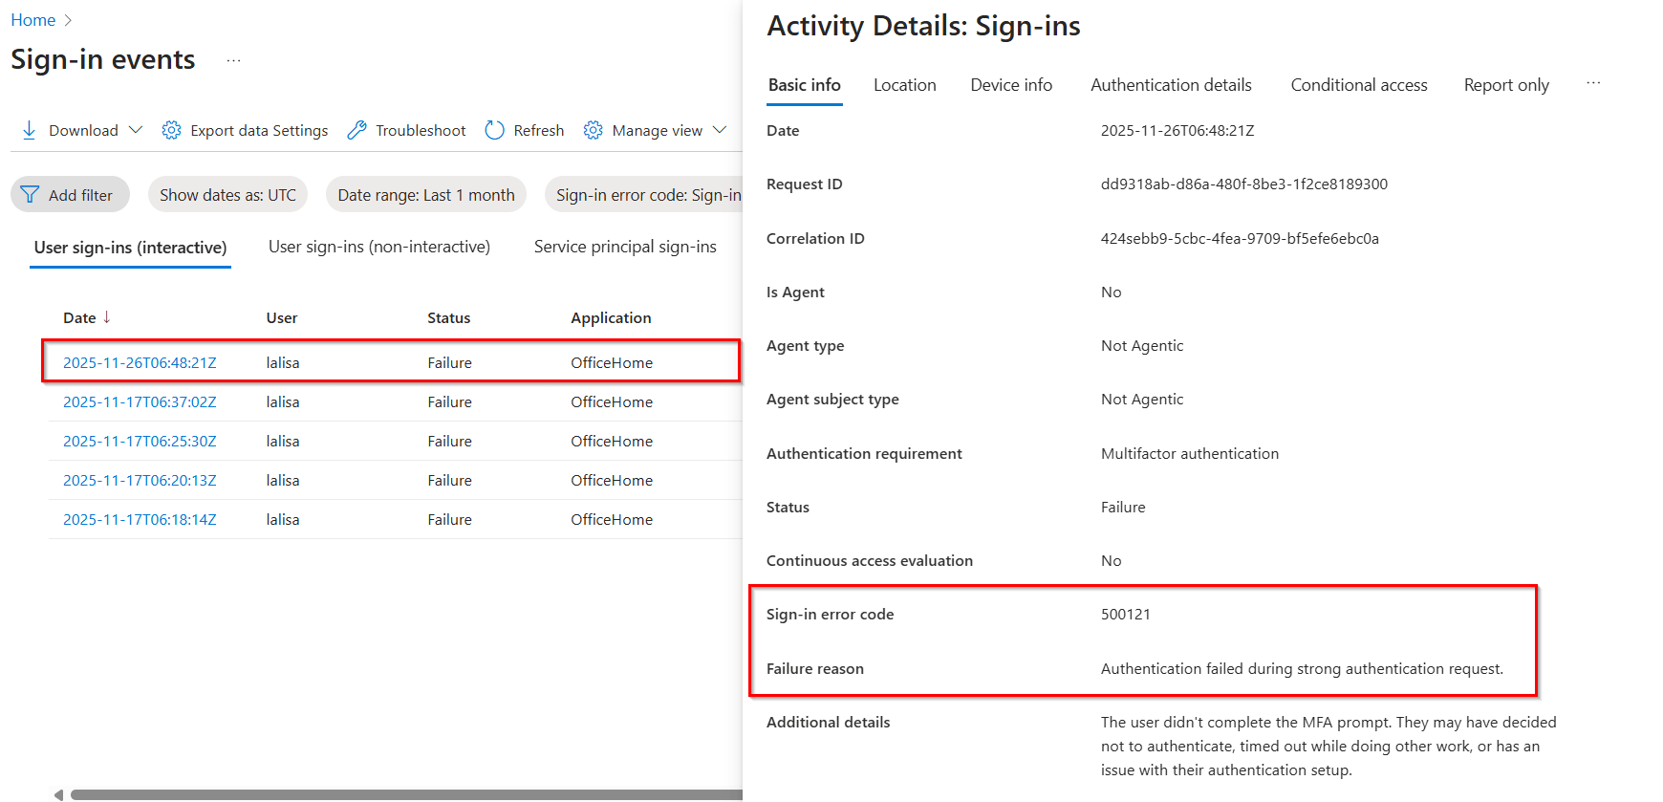The width and height of the screenshot is (1663, 802).
Task: Switch to User sign-ins (non-interactive) tab
Action: [x=378, y=246]
